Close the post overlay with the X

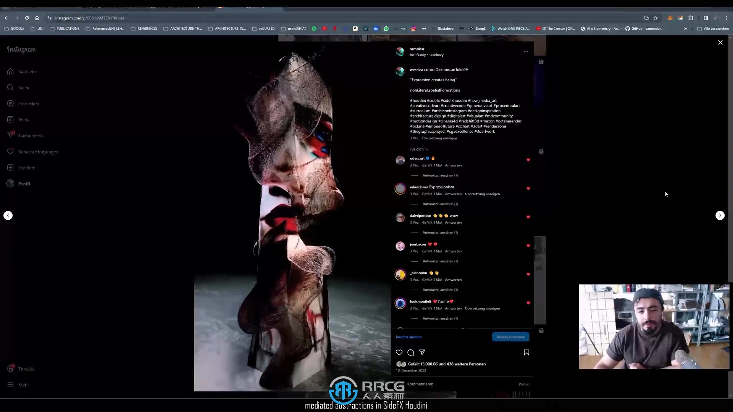(x=720, y=42)
